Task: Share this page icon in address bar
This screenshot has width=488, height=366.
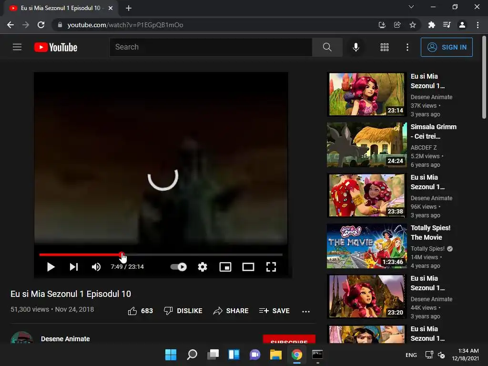Action: click(397, 25)
